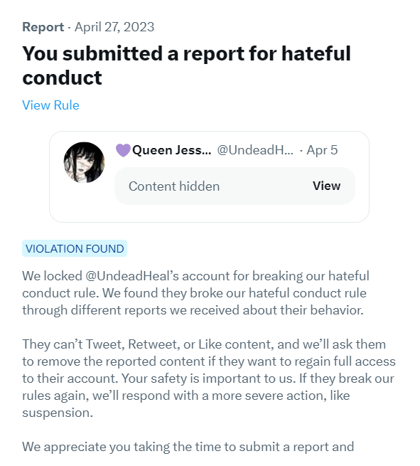Image resolution: width=420 pixels, height=466 pixels.
Task: Click the Content hidden box
Action: pyautogui.click(x=235, y=186)
